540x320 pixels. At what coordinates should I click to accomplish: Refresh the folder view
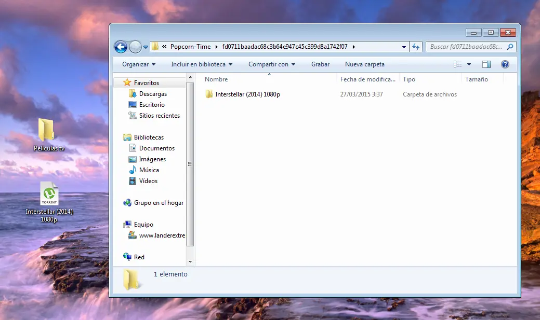[416, 47]
